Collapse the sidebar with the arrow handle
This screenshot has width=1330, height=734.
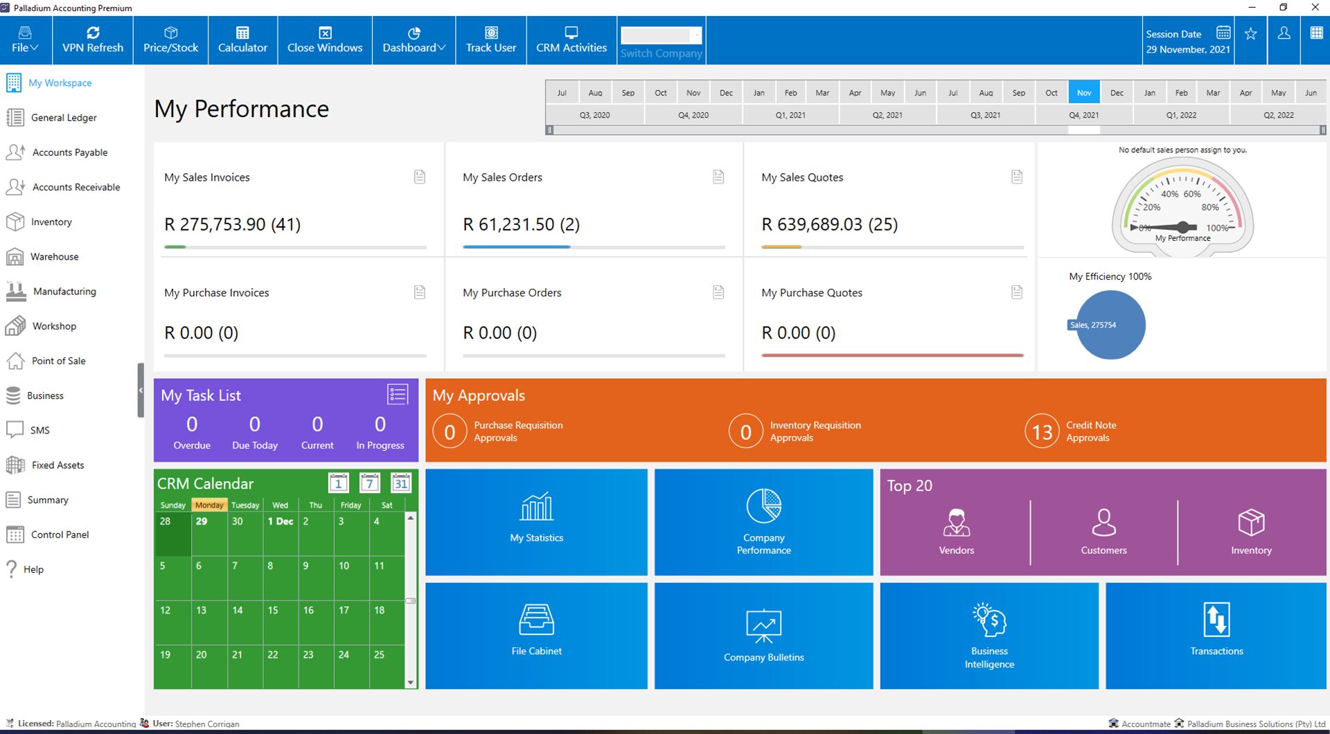click(141, 390)
